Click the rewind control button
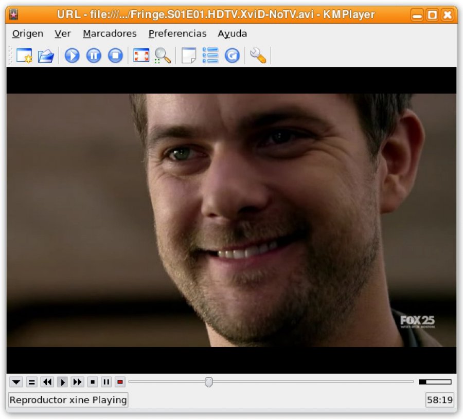Viewport: 463px width, 419px height. tap(47, 382)
